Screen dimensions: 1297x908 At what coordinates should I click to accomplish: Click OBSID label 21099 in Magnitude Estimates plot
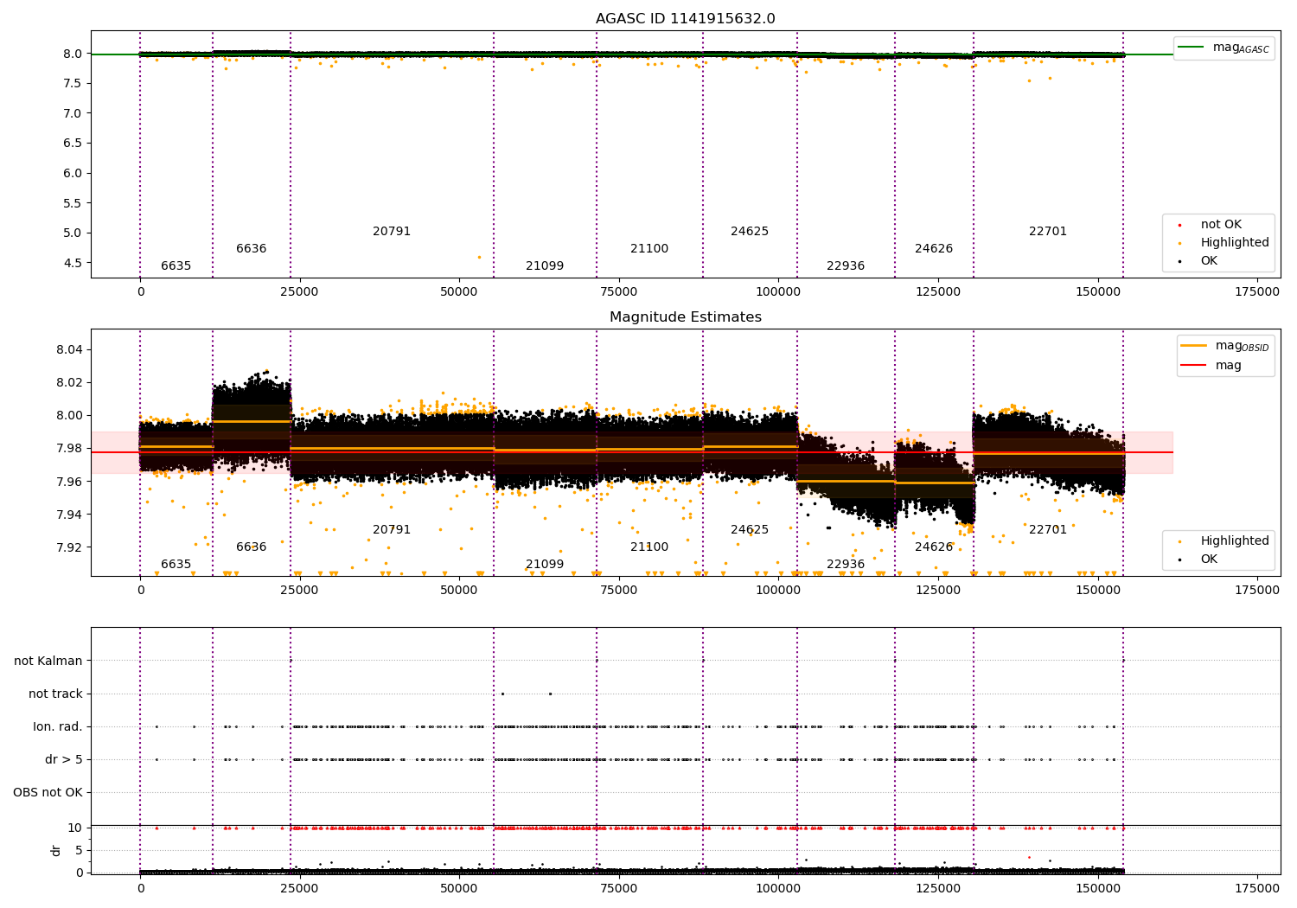(545, 565)
